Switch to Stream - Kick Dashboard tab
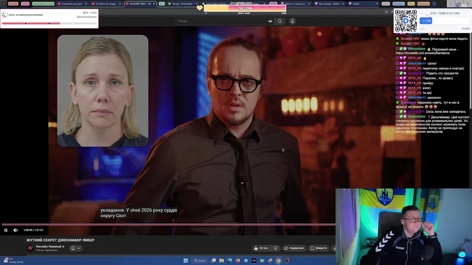 click(x=182, y=4)
